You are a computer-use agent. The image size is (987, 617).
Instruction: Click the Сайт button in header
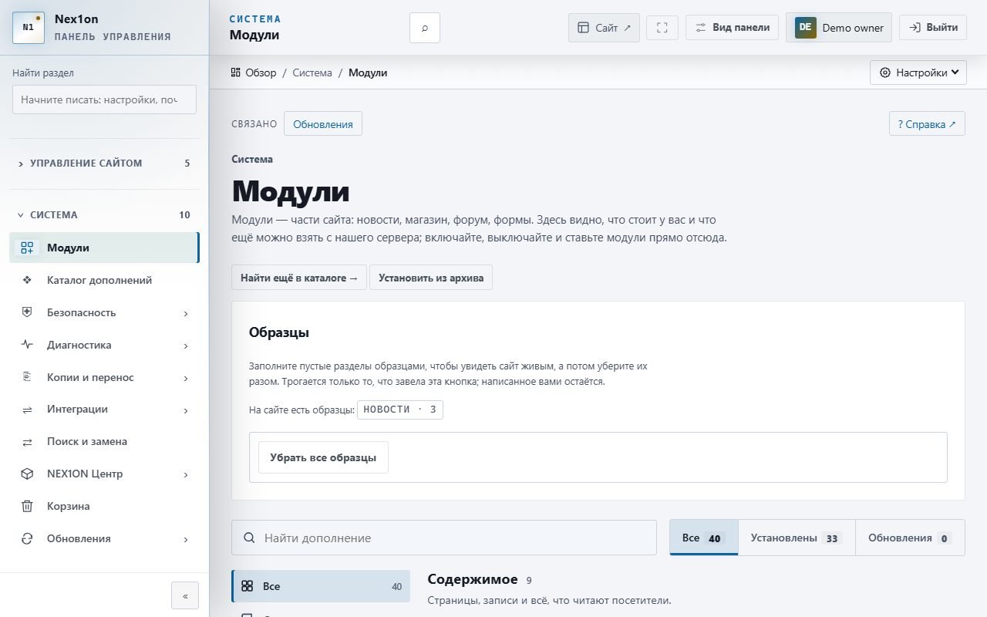[x=604, y=28]
